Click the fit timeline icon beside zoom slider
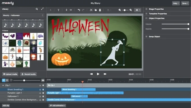 tap(43, 80)
